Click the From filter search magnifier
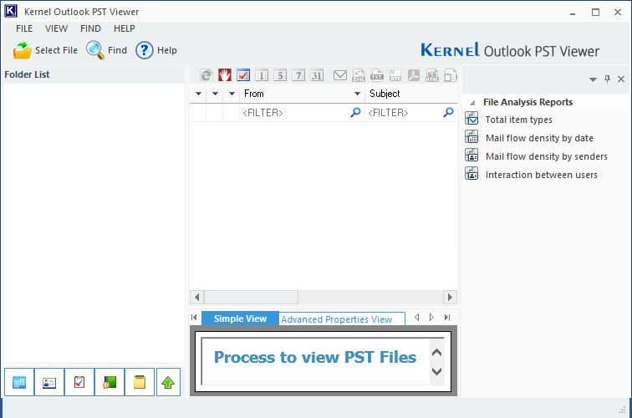 click(x=355, y=112)
